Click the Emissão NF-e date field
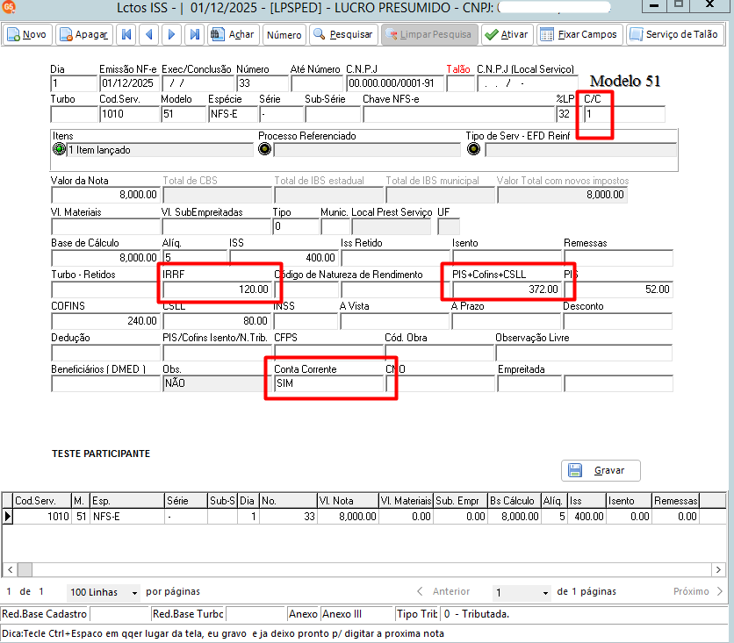734x643 pixels. pos(129,83)
